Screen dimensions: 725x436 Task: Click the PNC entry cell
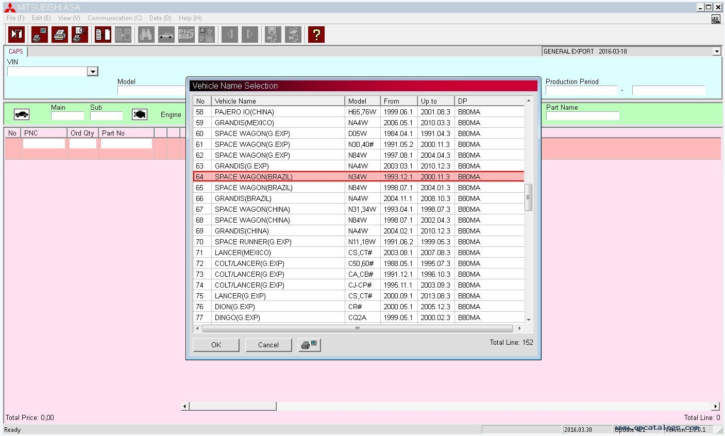[x=44, y=144]
